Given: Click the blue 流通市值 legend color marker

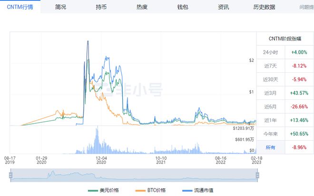Looking at the screenshot, I should point(187,191).
